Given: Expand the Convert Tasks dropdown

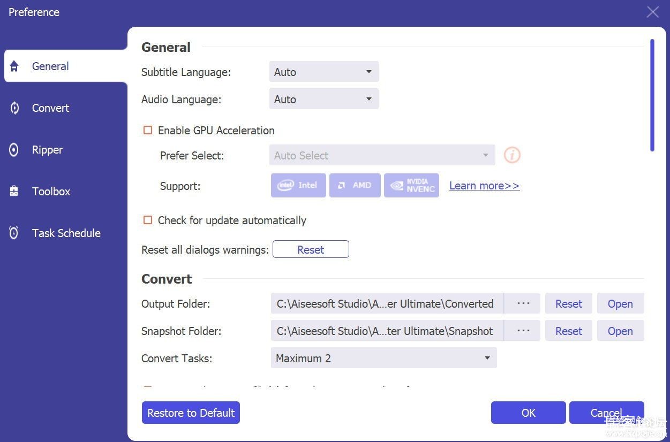Looking at the screenshot, I should pyautogui.click(x=383, y=358).
